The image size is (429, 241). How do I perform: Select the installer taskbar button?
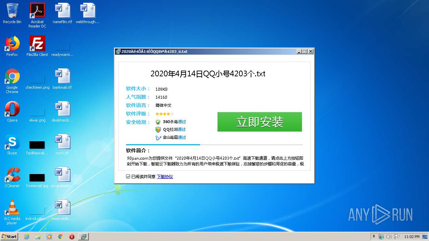coord(83,237)
